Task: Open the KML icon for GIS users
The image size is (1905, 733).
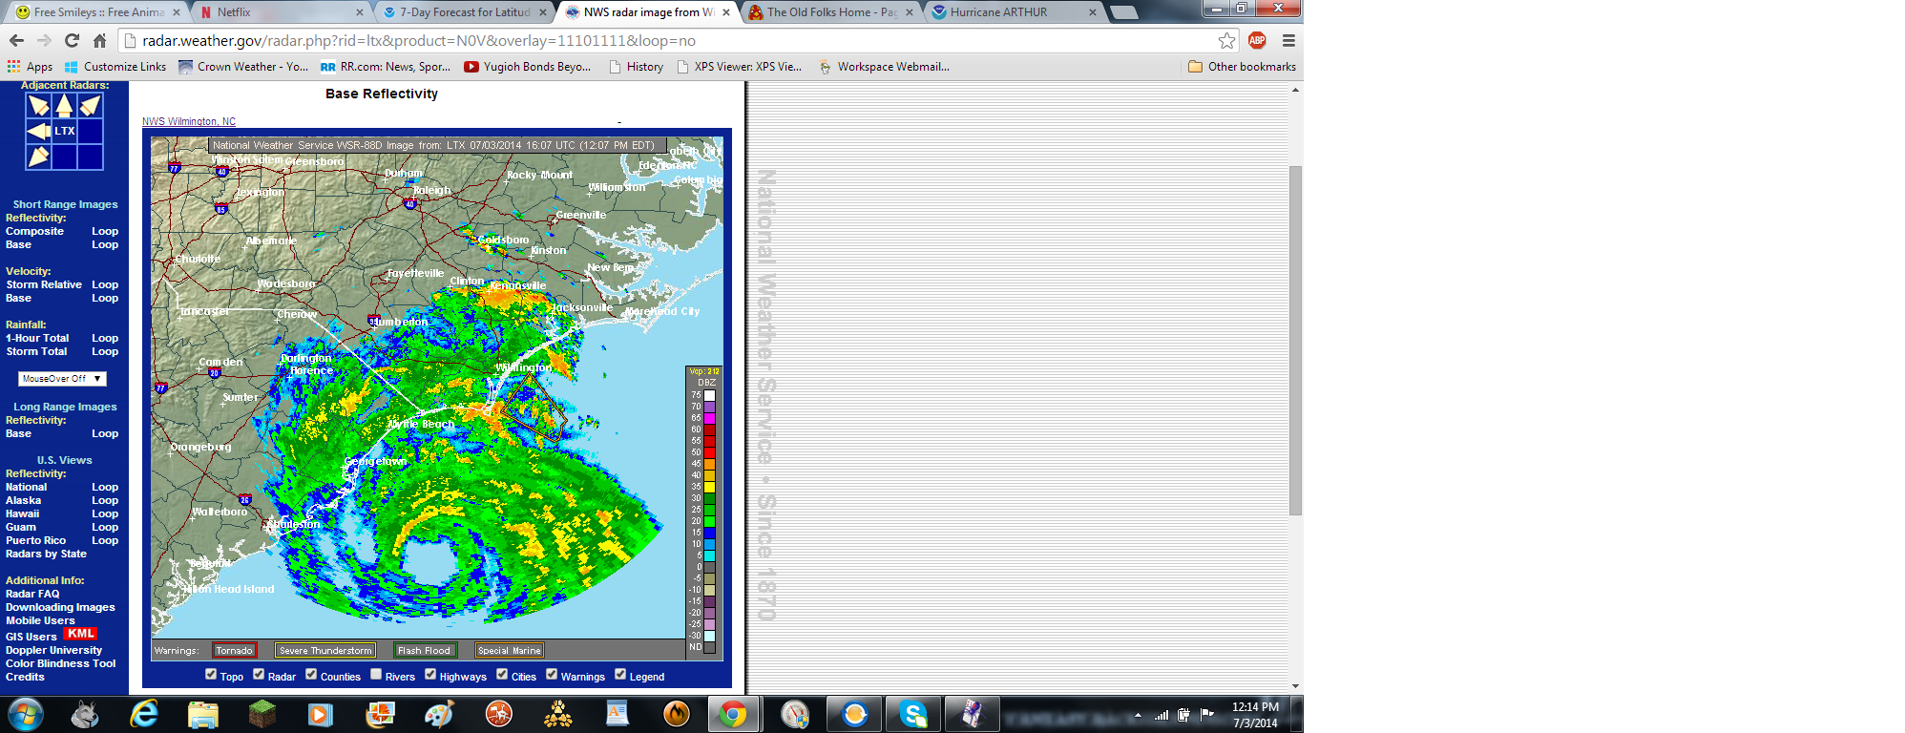Action: 80,634
